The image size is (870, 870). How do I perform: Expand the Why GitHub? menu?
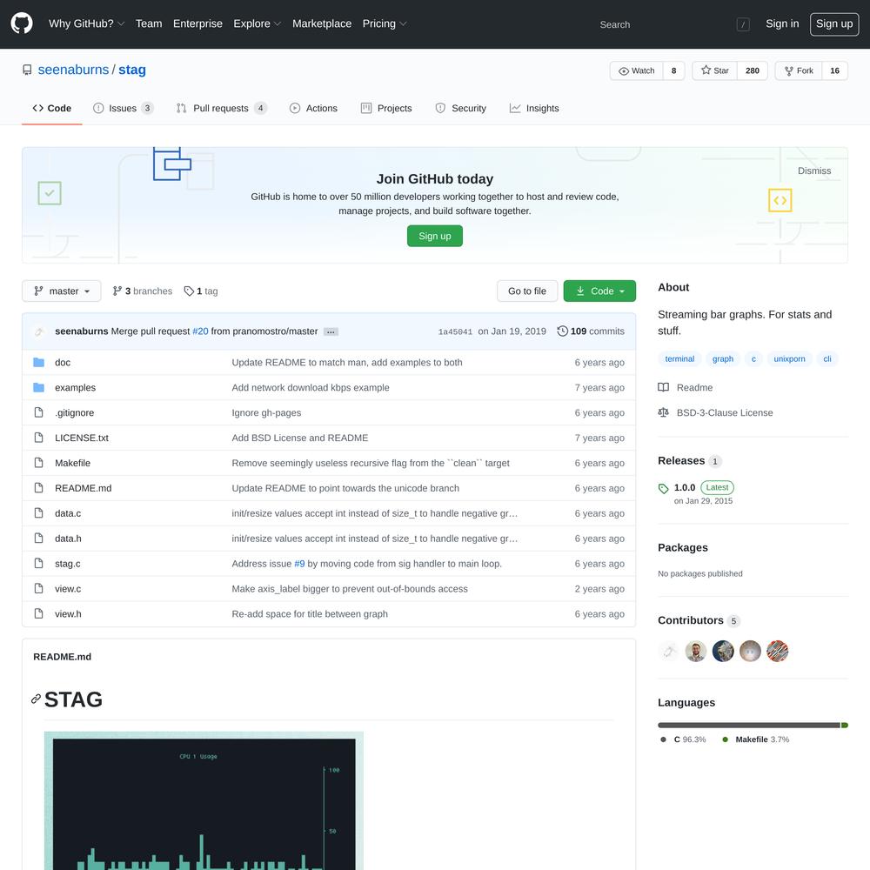[86, 23]
